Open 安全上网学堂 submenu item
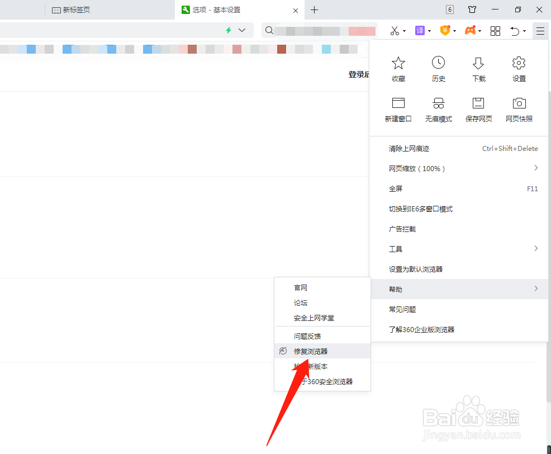551x454 pixels. point(322,318)
